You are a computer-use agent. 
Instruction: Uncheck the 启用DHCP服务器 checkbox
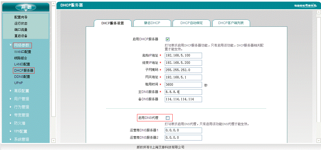tap(168, 39)
